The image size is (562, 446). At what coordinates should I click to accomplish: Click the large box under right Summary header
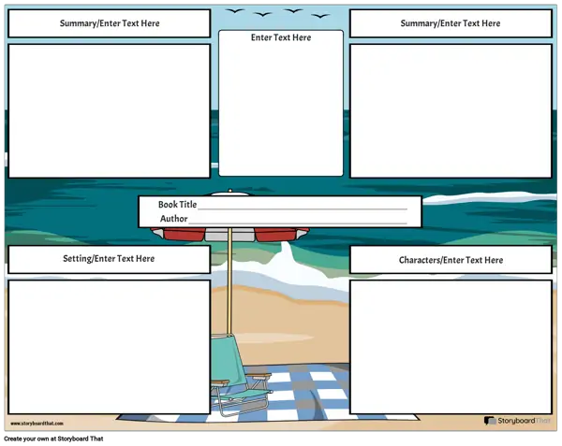pos(451,110)
